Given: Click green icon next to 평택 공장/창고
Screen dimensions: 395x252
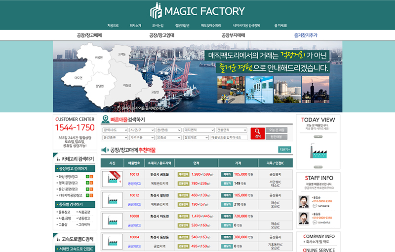Looking at the screenshot, I should 87,183.
